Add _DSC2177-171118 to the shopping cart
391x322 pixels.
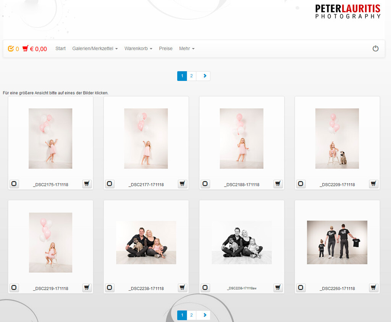coord(183,184)
